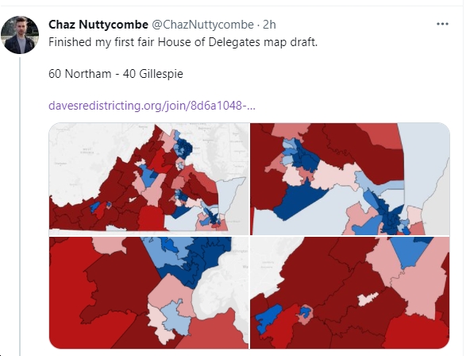Click the pink-ringed blue district in bottom-right map
Viewport: 470px width, 356px height.
click(x=306, y=314)
